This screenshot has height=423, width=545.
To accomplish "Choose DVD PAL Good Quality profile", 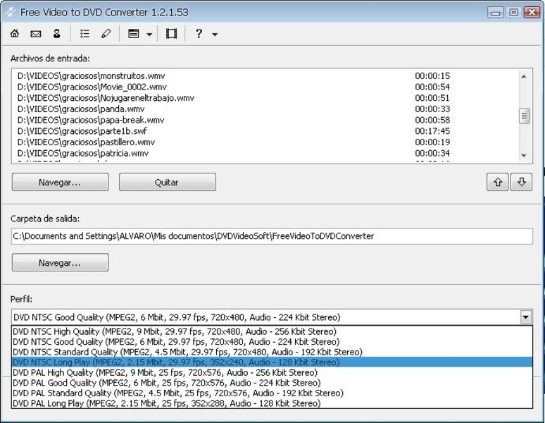I will coord(272,383).
